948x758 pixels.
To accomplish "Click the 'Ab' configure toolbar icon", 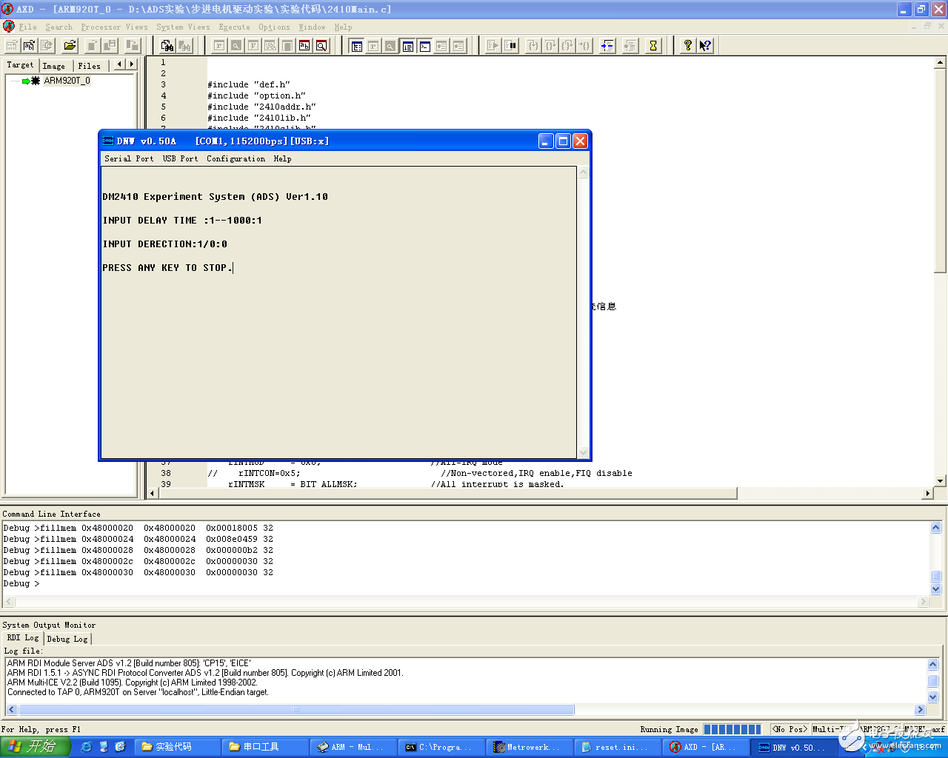I will (28, 46).
